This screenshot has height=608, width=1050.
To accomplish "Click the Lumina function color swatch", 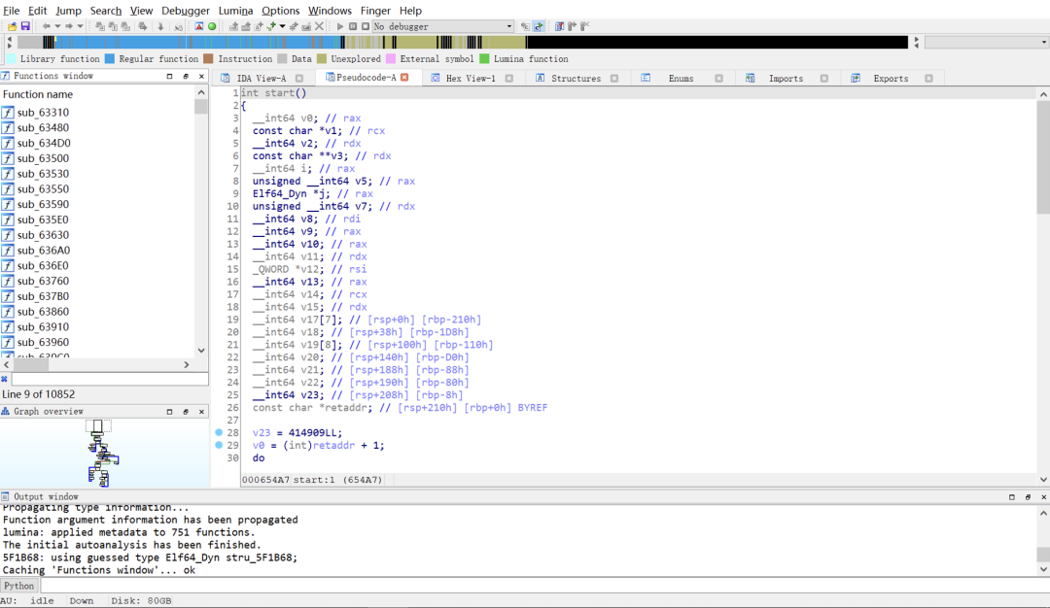I will click(485, 59).
